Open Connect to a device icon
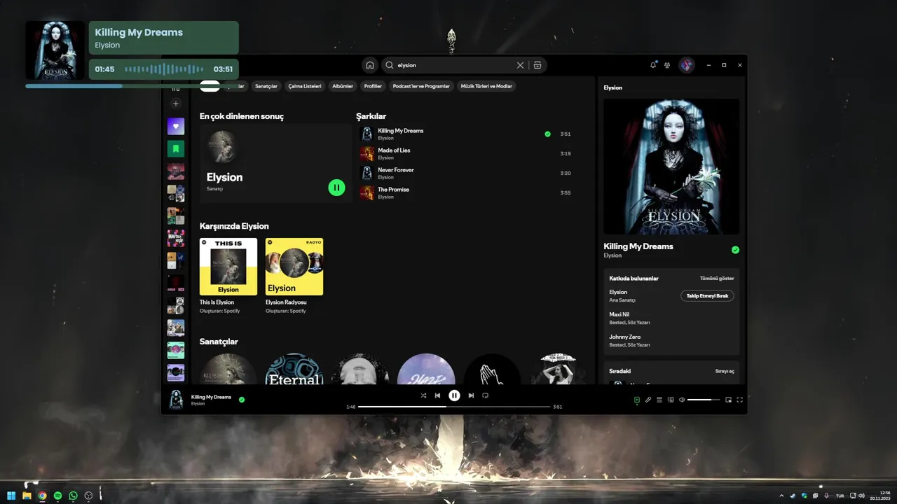Image resolution: width=897 pixels, height=504 pixels. 671,400
